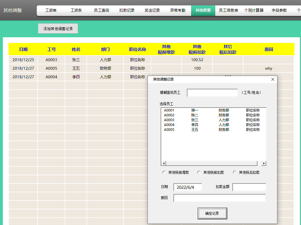This screenshot has width=301, height=225.
Task: Select the 其他税后扣款 radio button
Action: 235,172
